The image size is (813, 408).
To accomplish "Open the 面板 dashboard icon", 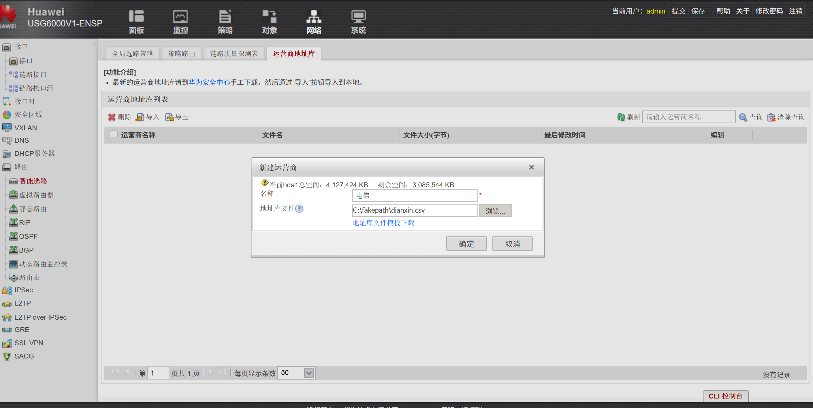I will click(x=136, y=17).
